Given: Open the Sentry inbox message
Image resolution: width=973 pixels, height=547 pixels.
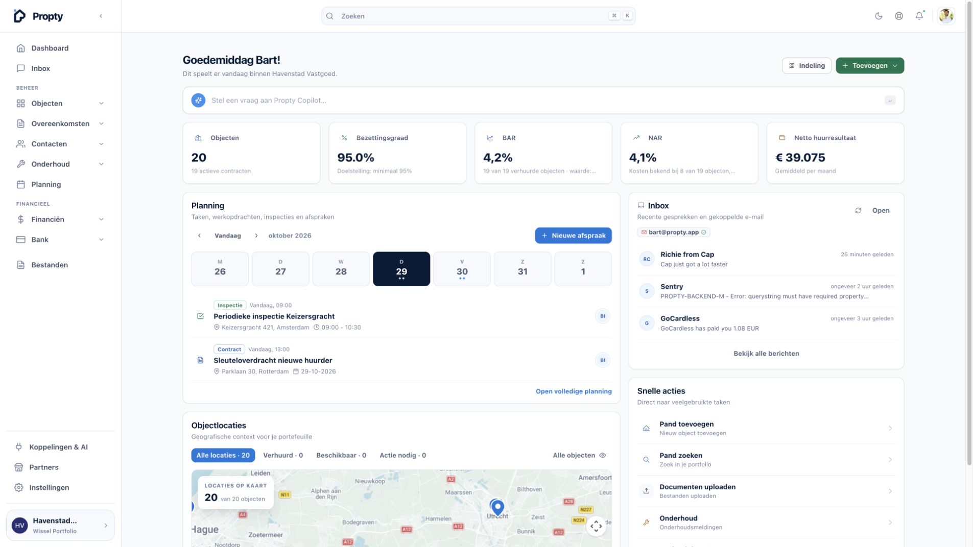Looking at the screenshot, I should pos(766,291).
